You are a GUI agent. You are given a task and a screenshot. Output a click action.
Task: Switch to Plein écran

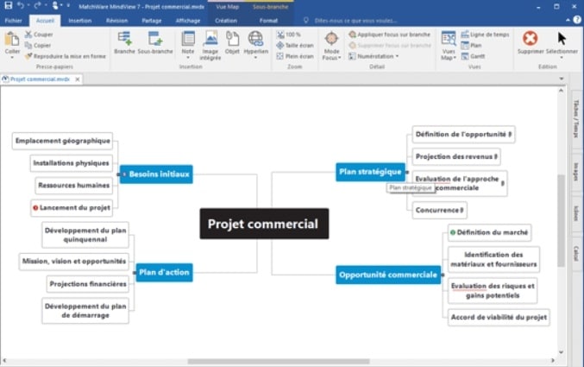295,56
